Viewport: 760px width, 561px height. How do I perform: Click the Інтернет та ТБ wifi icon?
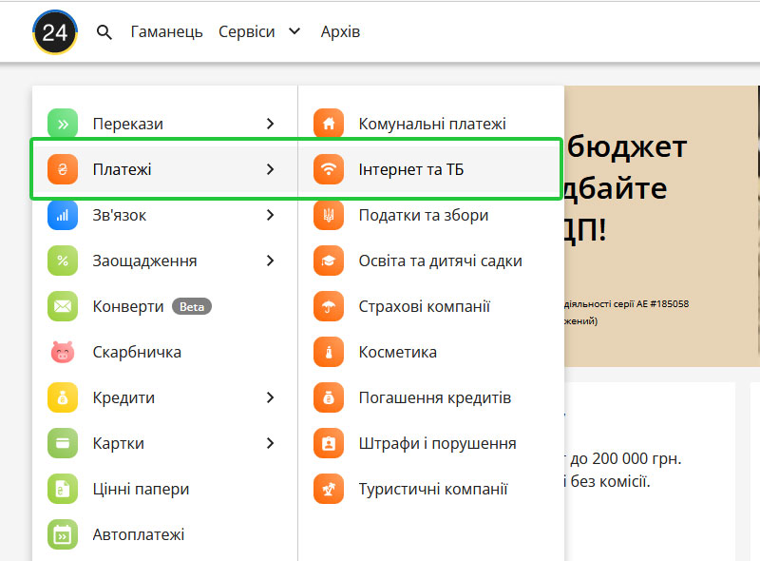pyautogui.click(x=329, y=169)
